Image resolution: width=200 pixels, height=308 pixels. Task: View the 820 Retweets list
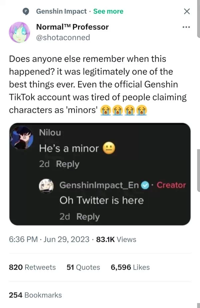click(32, 267)
